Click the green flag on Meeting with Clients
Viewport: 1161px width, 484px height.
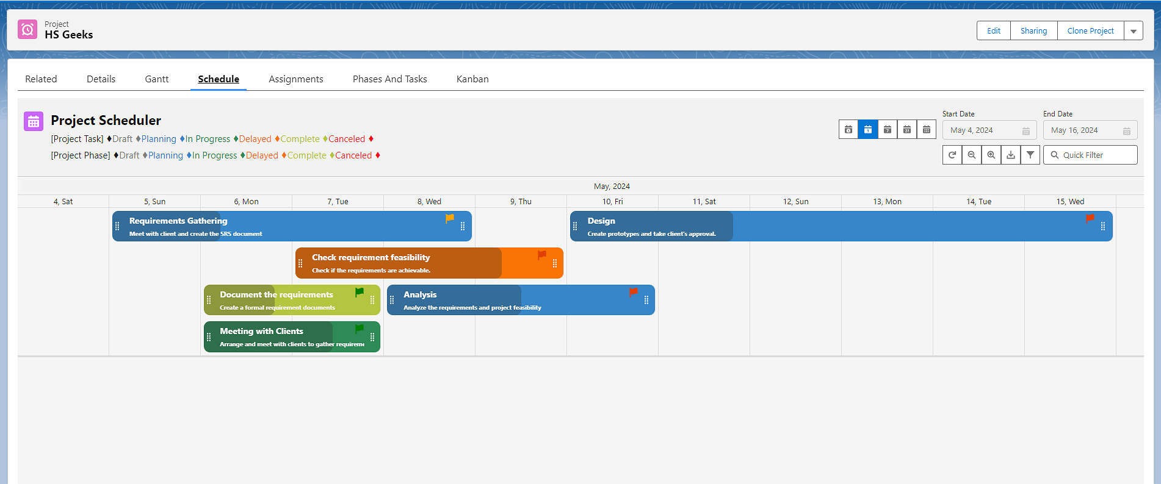click(x=359, y=329)
